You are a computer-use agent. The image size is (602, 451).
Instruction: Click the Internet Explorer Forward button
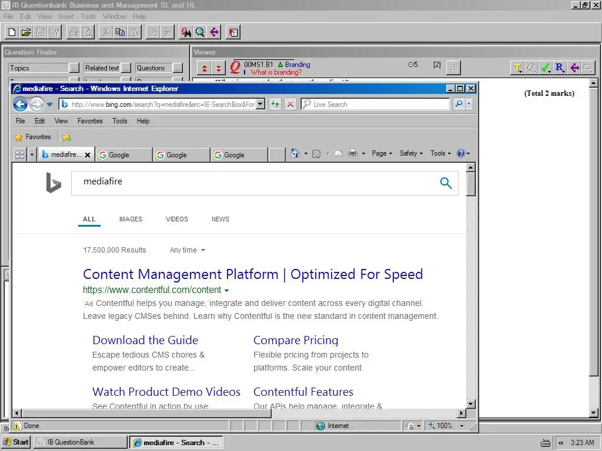click(x=37, y=105)
